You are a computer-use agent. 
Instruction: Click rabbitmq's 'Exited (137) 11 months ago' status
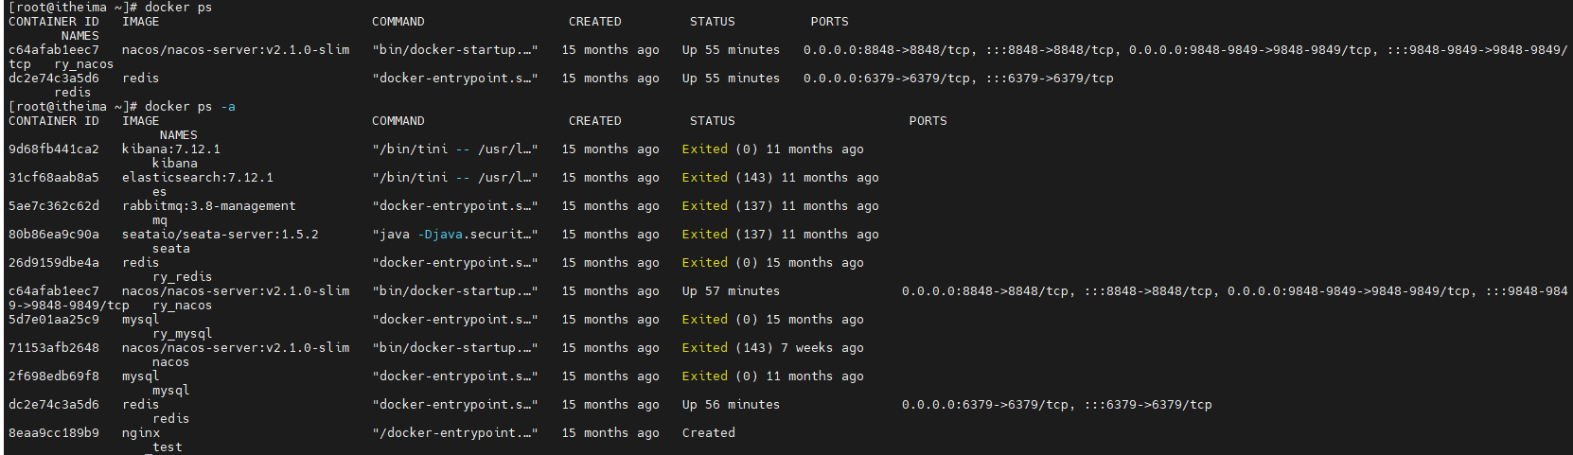tap(781, 206)
